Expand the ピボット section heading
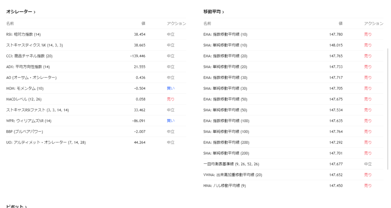This screenshot has height=208, width=391. 15,206
